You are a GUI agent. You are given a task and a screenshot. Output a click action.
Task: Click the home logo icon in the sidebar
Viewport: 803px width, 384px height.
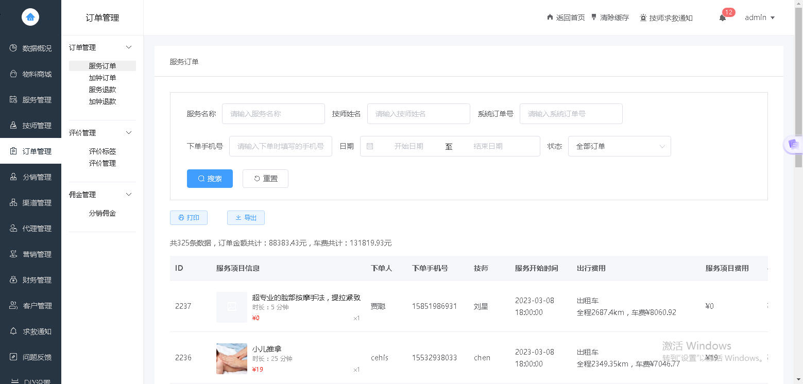coord(30,18)
